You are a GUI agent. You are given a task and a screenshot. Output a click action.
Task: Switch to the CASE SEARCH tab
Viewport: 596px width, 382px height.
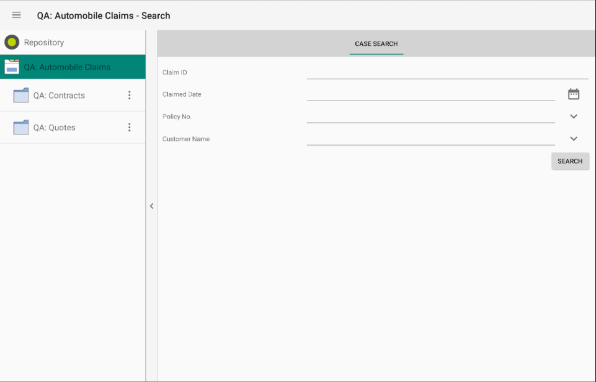point(376,44)
